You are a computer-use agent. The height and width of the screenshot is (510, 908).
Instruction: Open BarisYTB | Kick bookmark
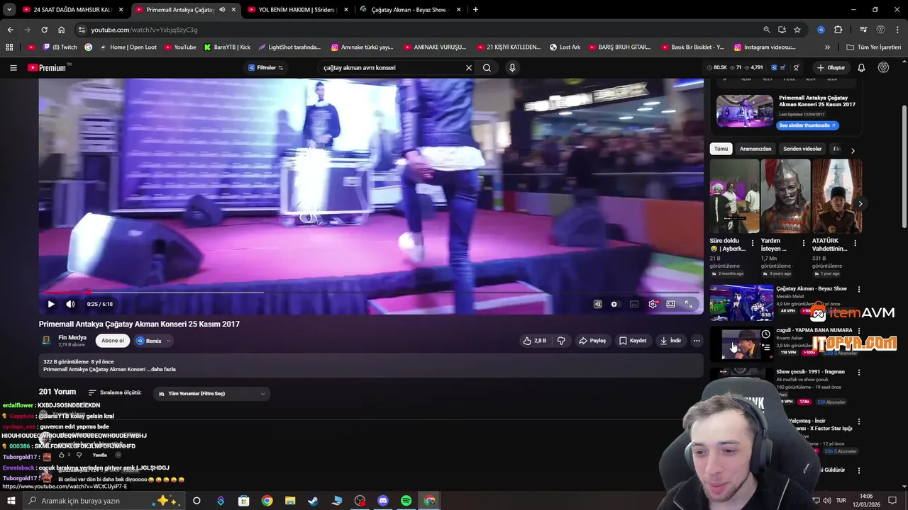tap(227, 47)
